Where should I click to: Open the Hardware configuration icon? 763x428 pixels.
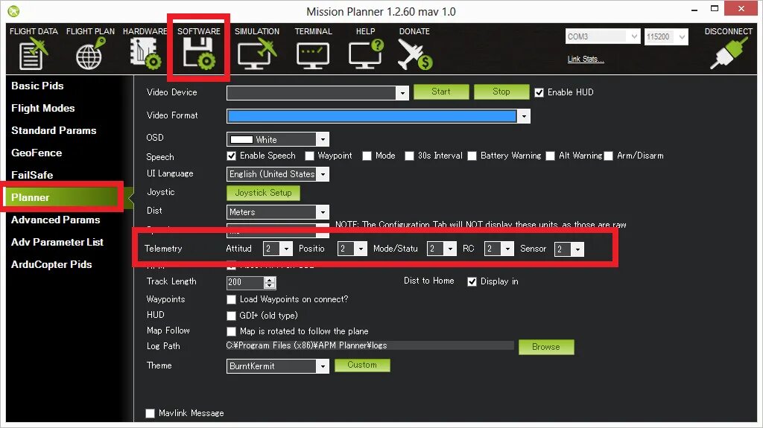(145, 54)
